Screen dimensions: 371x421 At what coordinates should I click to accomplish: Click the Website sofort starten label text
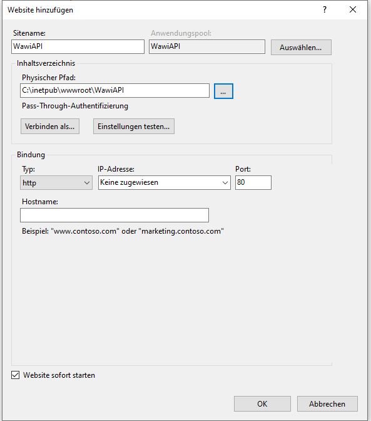point(59,375)
